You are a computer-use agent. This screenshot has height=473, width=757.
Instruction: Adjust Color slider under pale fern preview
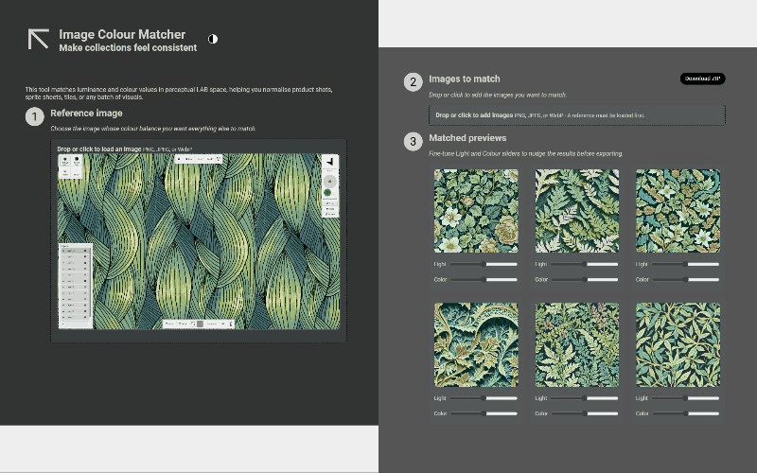(585, 279)
